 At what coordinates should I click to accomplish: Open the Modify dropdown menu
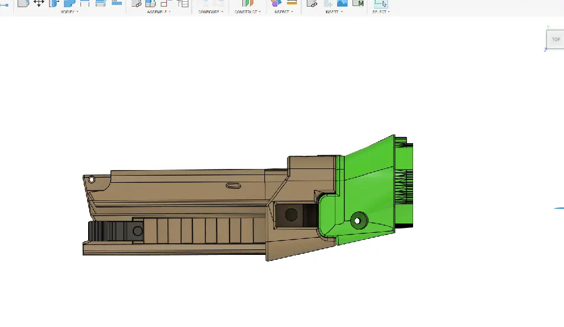click(x=69, y=12)
